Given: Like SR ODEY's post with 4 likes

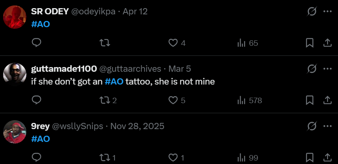Looking at the screenshot, I should (173, 43).
